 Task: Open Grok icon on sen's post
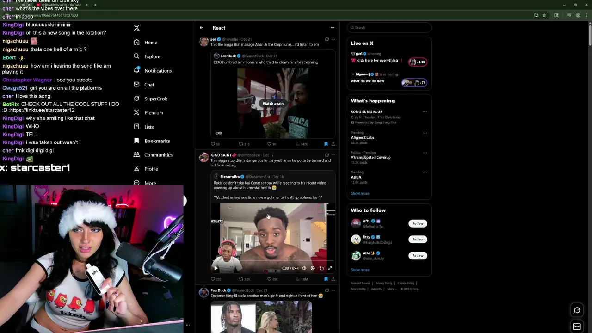tap(327, 39)
